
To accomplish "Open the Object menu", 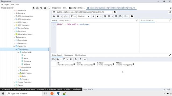I will (7, 5).
